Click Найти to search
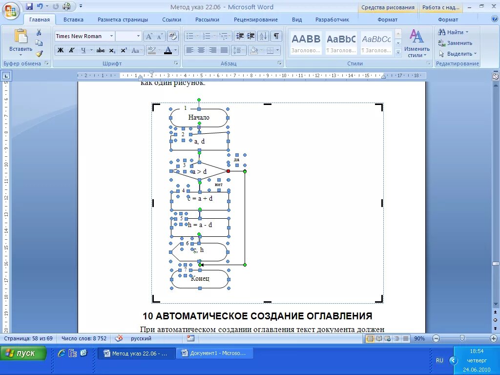 [453, 32]
